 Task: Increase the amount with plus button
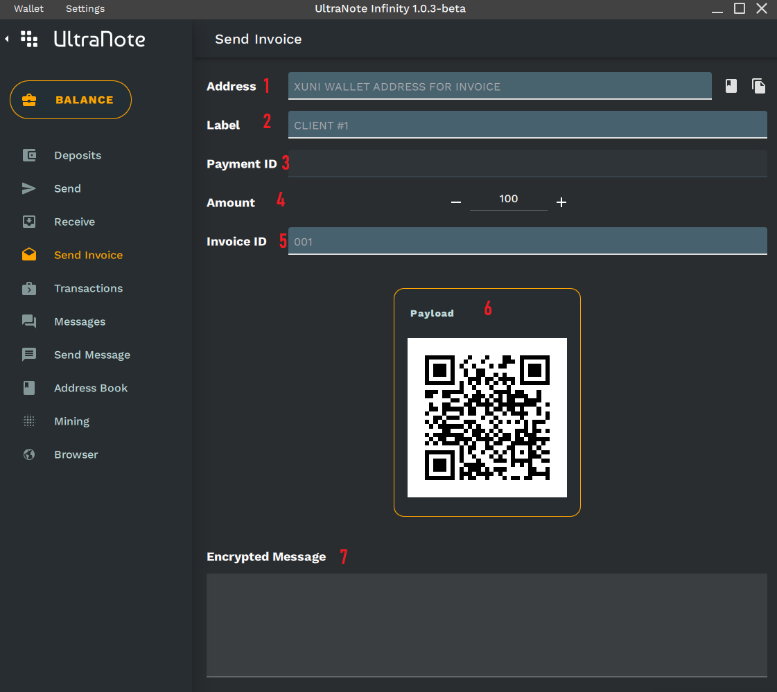561,202
